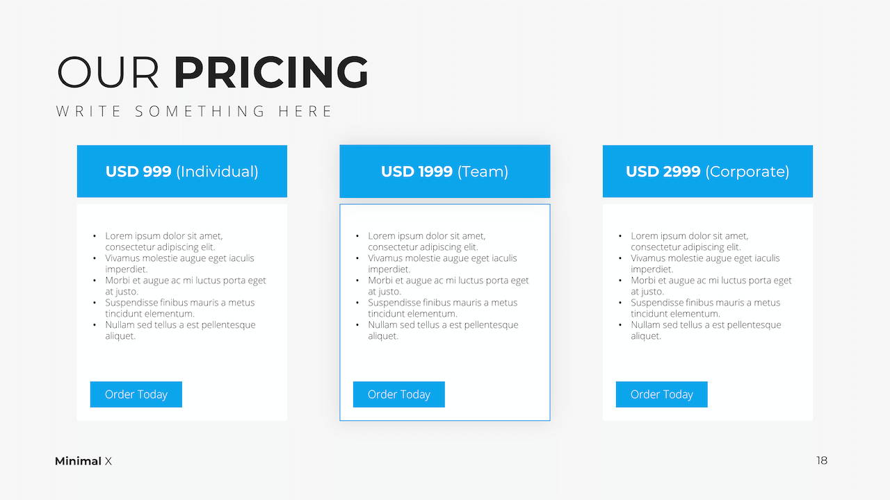The image size is (890, 500).
Task: Click the word PRICING in the title
Action: [271, 72]
